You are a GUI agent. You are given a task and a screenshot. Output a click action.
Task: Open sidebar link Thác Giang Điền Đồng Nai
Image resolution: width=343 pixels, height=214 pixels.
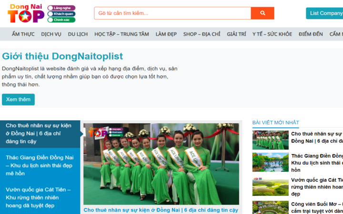[317, 163]
